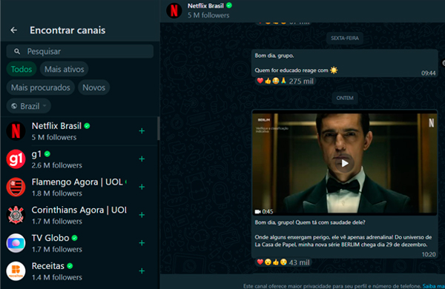The width and height of the screenshot is (445, 289).
Task: Follow Netflix Brasil with plus icon
Action: pos(142,131)
